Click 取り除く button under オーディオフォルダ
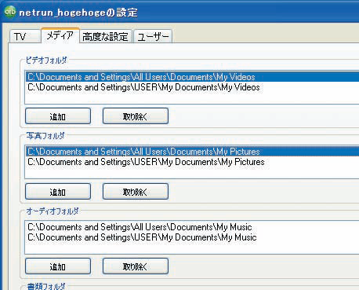The image size is (359, 290). tap(136, 266)
